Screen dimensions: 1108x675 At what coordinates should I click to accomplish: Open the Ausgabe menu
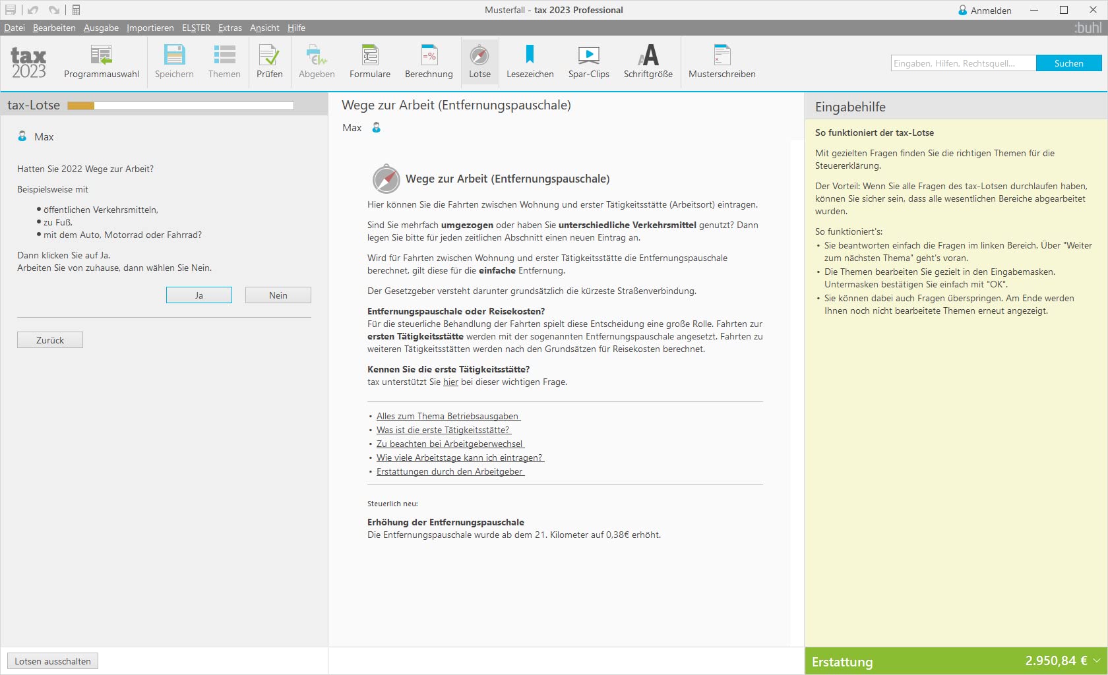point(101,28)
